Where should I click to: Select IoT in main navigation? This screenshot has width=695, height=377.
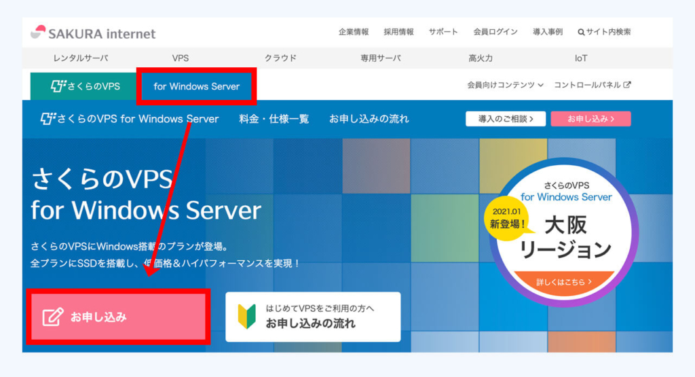click(581, 58)
